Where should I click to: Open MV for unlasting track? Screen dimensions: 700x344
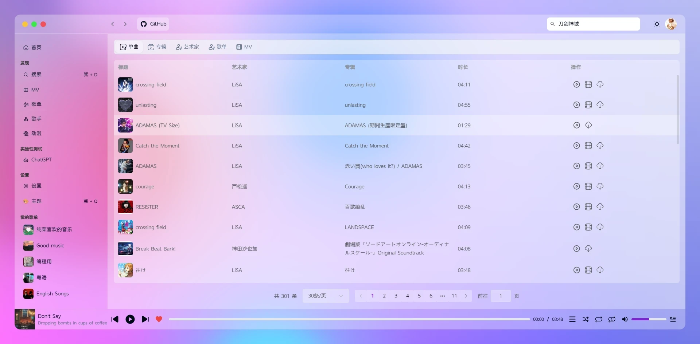pyautogui.click(x=588, y=105)
